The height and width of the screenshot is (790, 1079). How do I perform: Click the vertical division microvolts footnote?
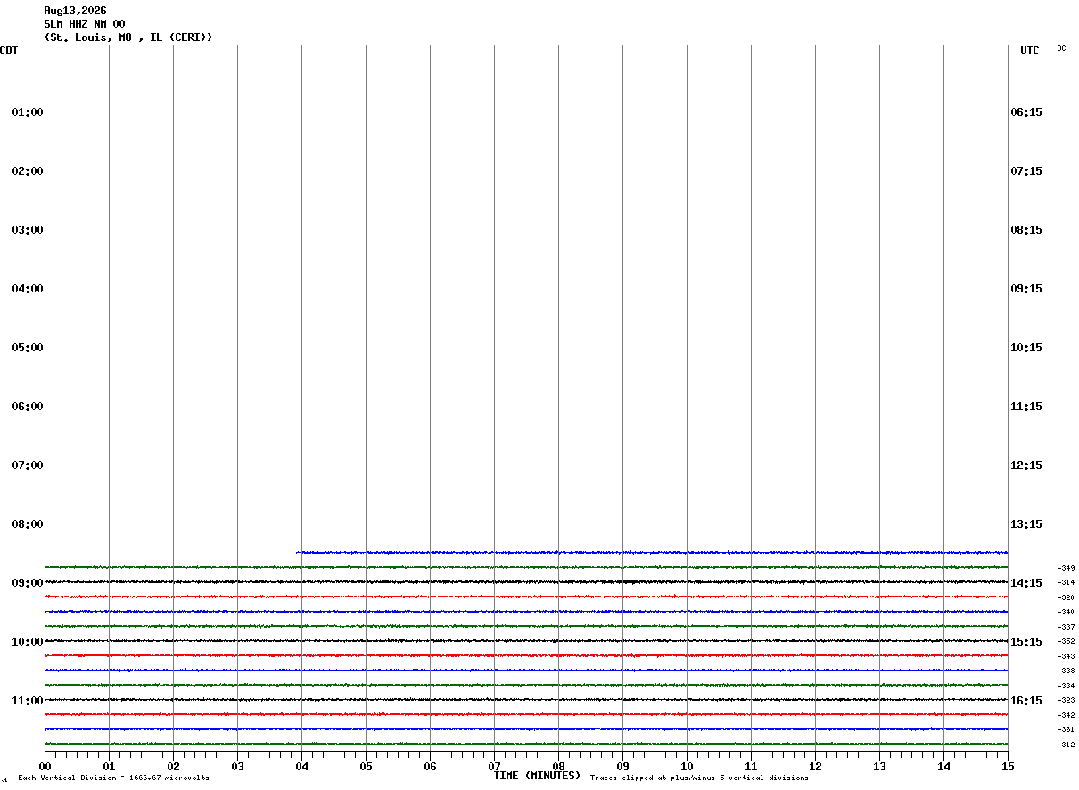tap(113, 778)
